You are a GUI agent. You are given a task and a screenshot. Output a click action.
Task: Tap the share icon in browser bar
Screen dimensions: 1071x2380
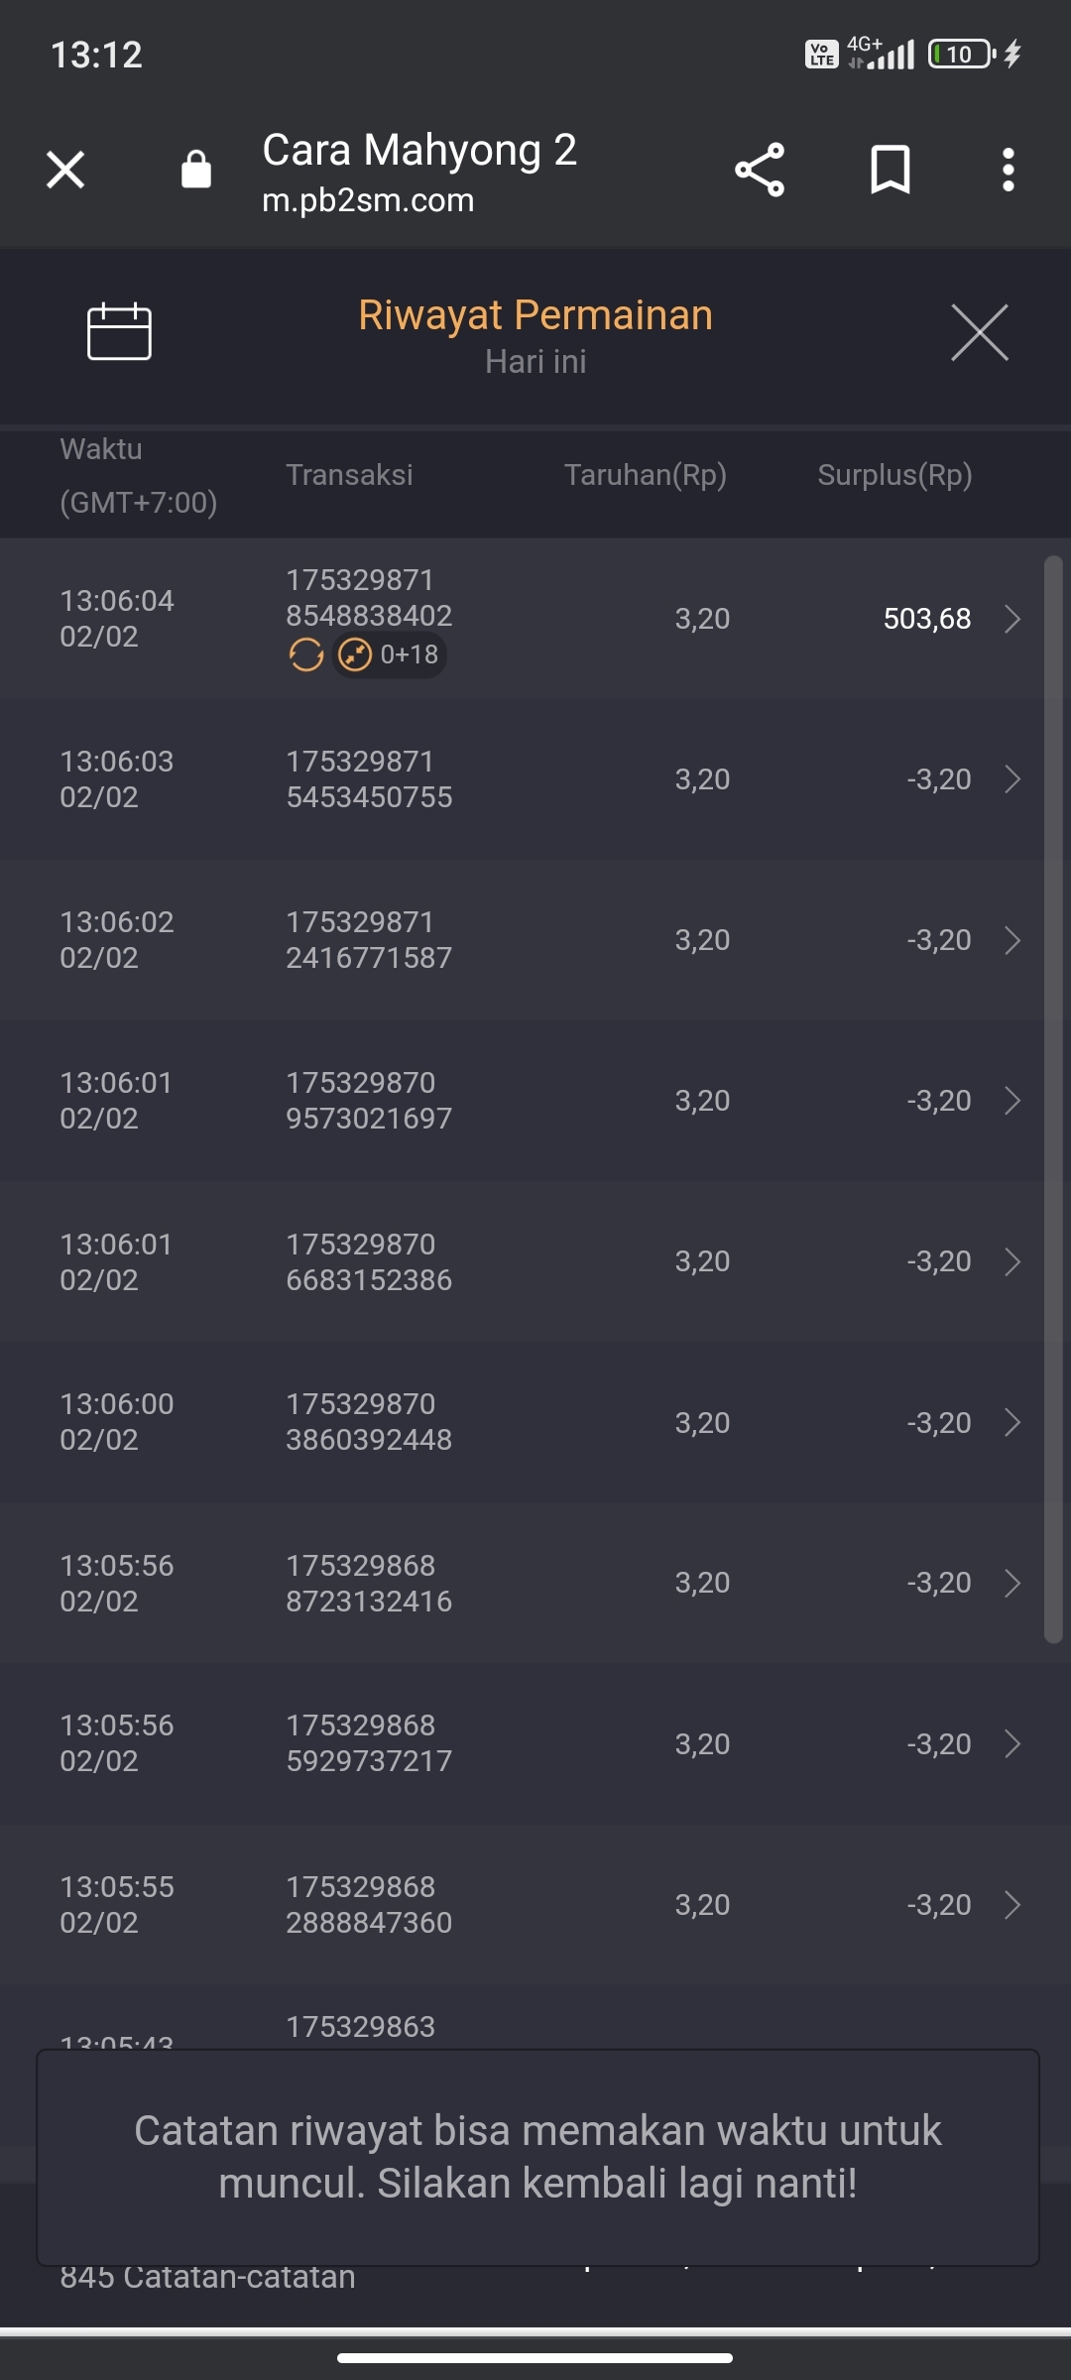click(x=760, y=170)
